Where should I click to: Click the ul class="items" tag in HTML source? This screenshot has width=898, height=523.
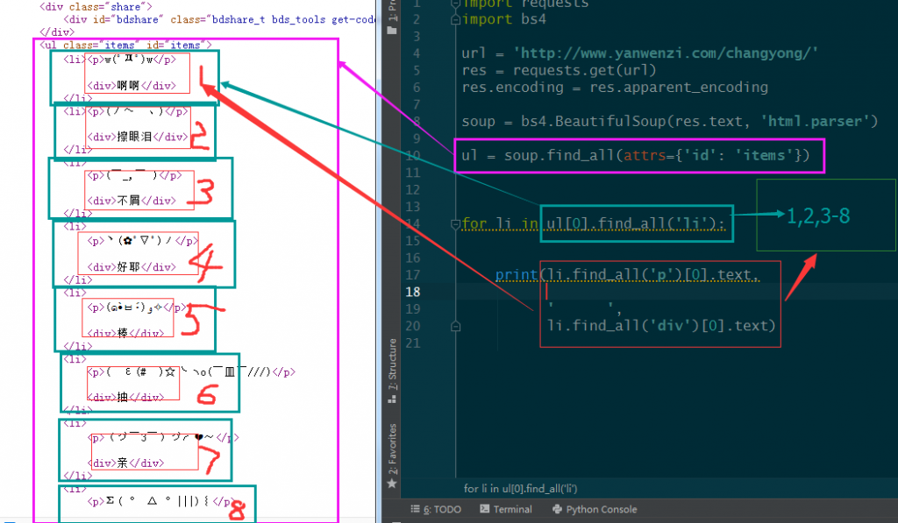(125, 44)
